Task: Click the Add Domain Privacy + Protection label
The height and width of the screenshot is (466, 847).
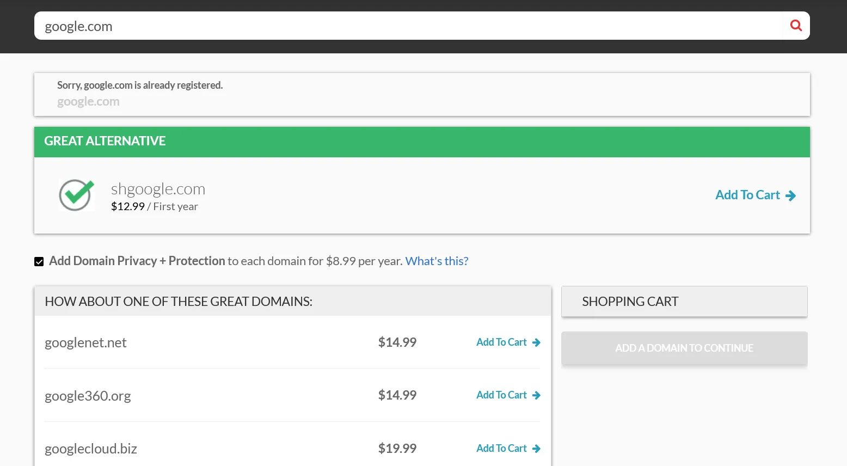Action: point(137,261)
